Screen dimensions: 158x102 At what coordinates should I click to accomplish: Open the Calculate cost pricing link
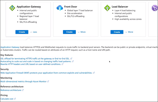pyautogui.click(x=7, y=99)
